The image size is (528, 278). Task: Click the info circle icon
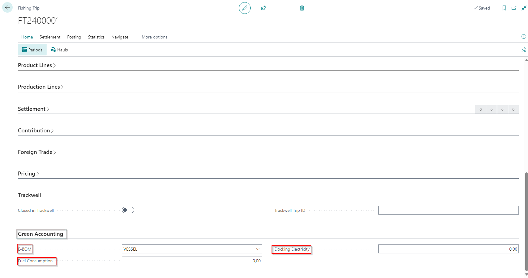coord(524,37)
